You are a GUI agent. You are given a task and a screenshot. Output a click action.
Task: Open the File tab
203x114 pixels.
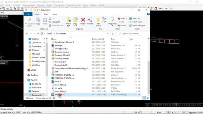click(28, 14)
